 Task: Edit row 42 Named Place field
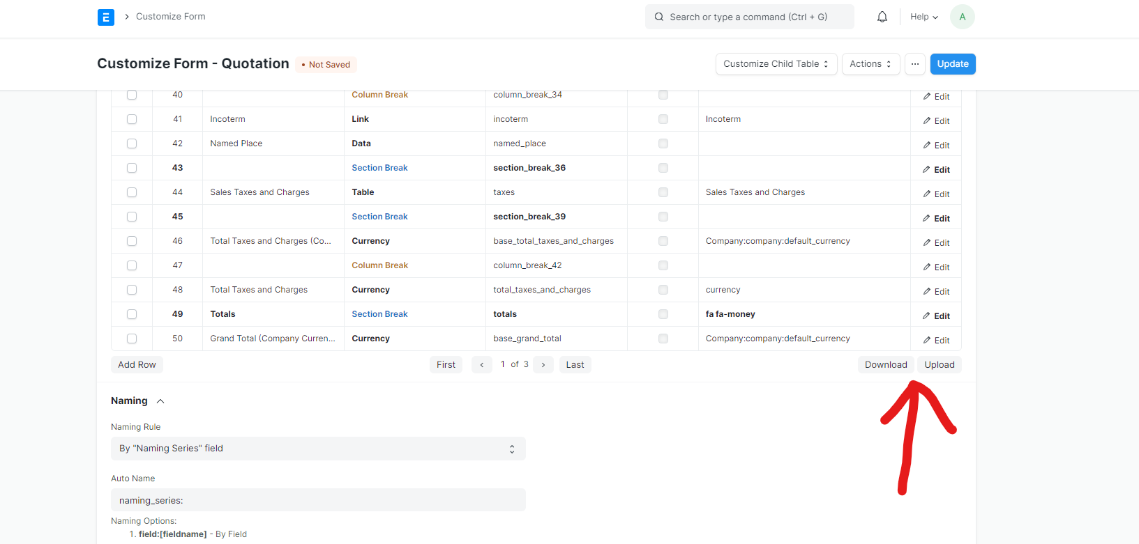pyautogui.click(x=936, y=146)
